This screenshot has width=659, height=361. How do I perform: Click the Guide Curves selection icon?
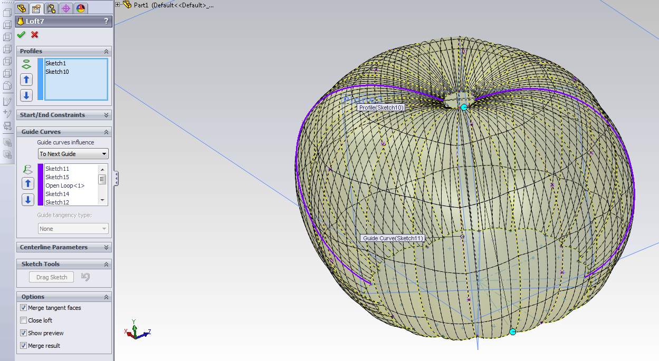tap(27, 169)
